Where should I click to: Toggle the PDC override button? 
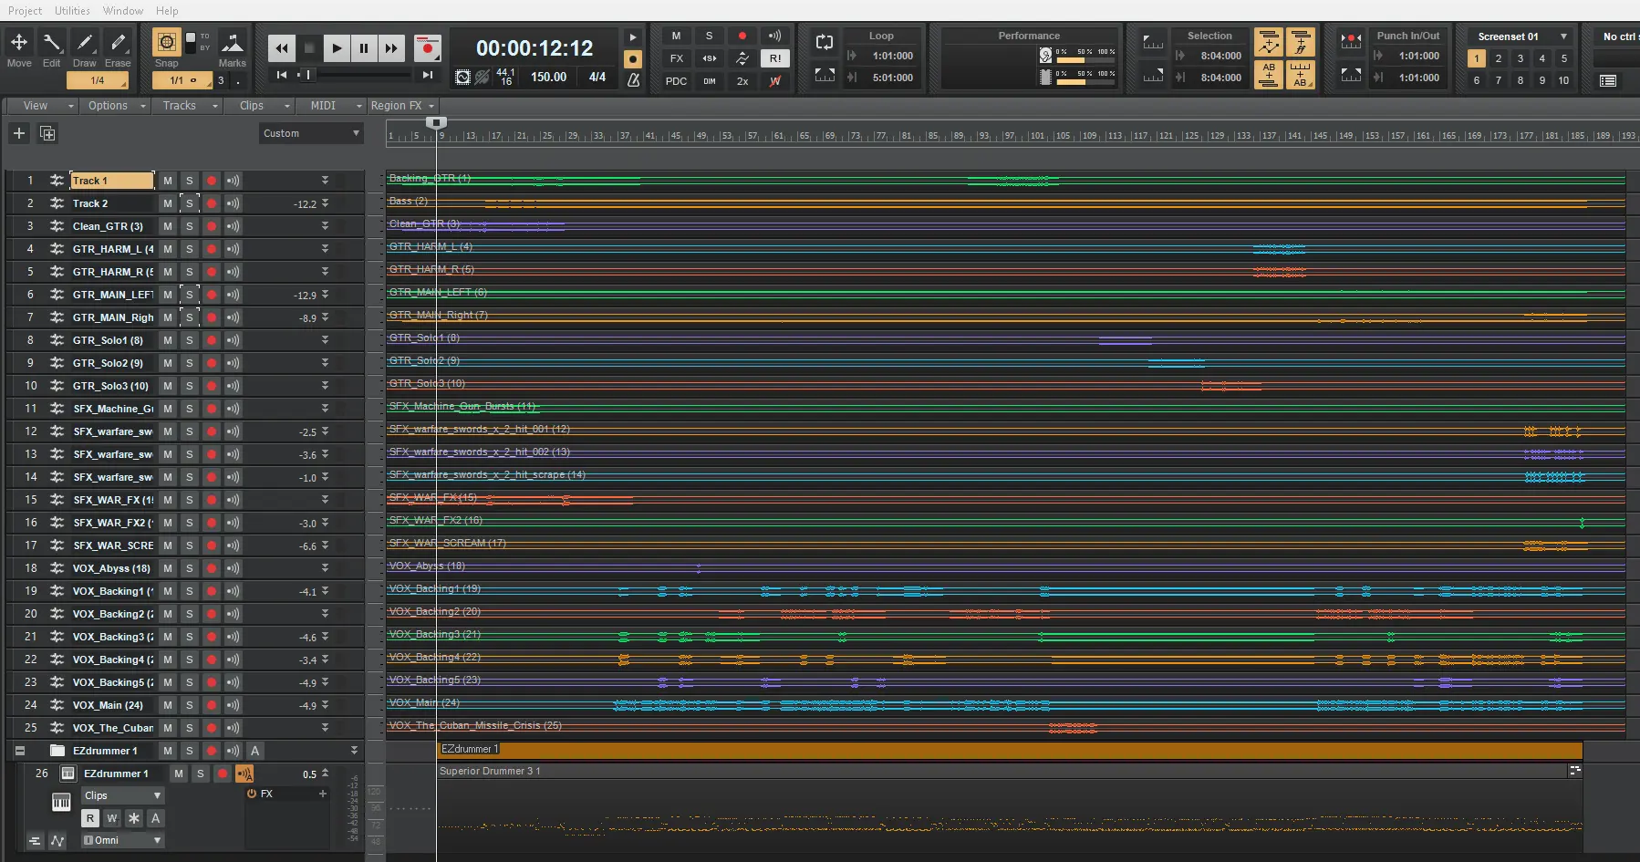point(677,81)
